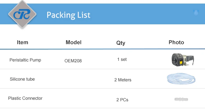Image resolution: width=205 pixels, height=112 pixels.
Task: Select the Model column header
Action: click(73, 42)
